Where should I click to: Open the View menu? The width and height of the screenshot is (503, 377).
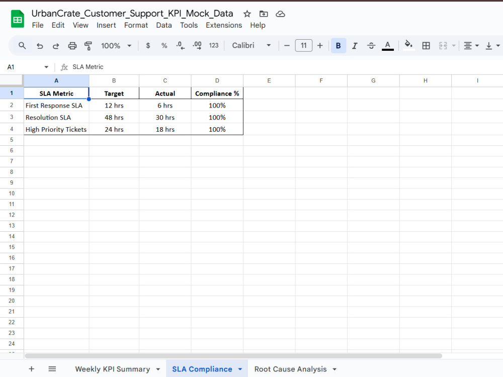click(x=80, y=25)
